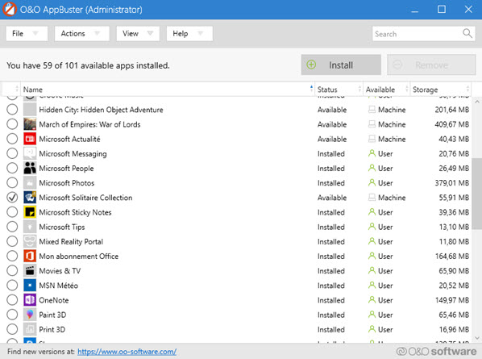Click the user icon in Microsoft Messaging row
Viewport: 482px width, 359px height.
[x=372, y=153]
